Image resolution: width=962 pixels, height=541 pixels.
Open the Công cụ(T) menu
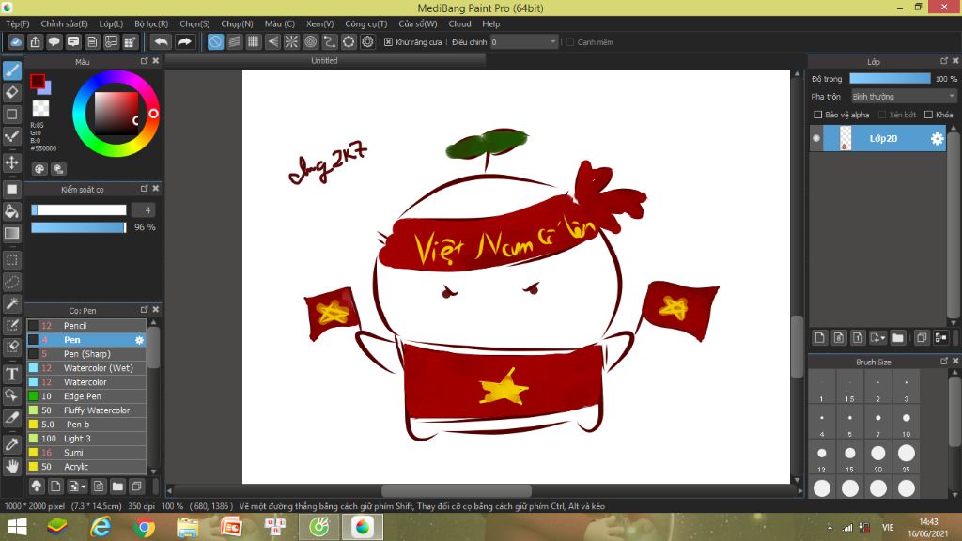click(365, 23)
